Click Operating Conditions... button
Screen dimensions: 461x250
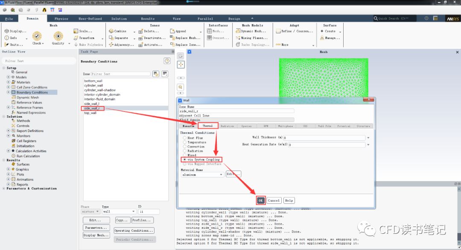pos(134,230)
